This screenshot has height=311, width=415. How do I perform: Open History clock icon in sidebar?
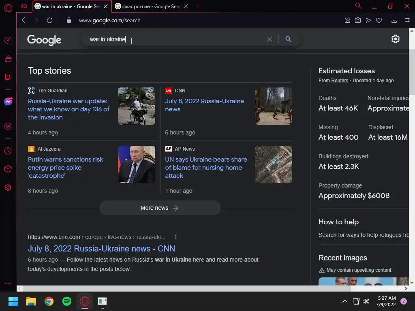point(8,151)
